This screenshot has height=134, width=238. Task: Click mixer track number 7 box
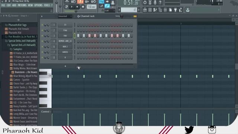point(54,52)
